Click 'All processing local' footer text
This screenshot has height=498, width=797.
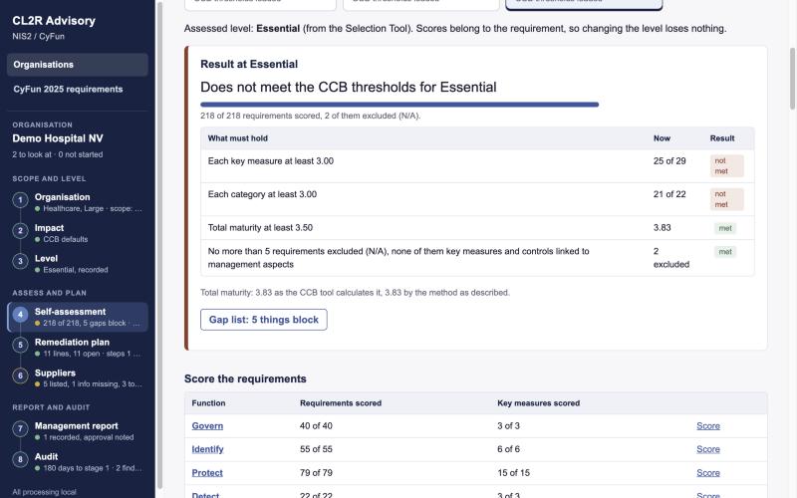(x=44, y=492)
